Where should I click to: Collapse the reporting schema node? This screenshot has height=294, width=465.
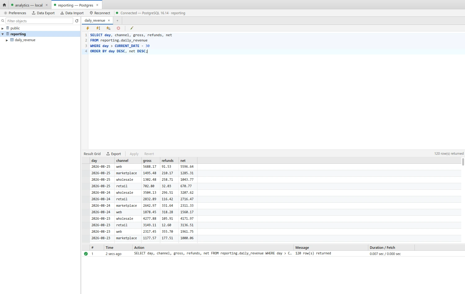[x=3, y=34]
